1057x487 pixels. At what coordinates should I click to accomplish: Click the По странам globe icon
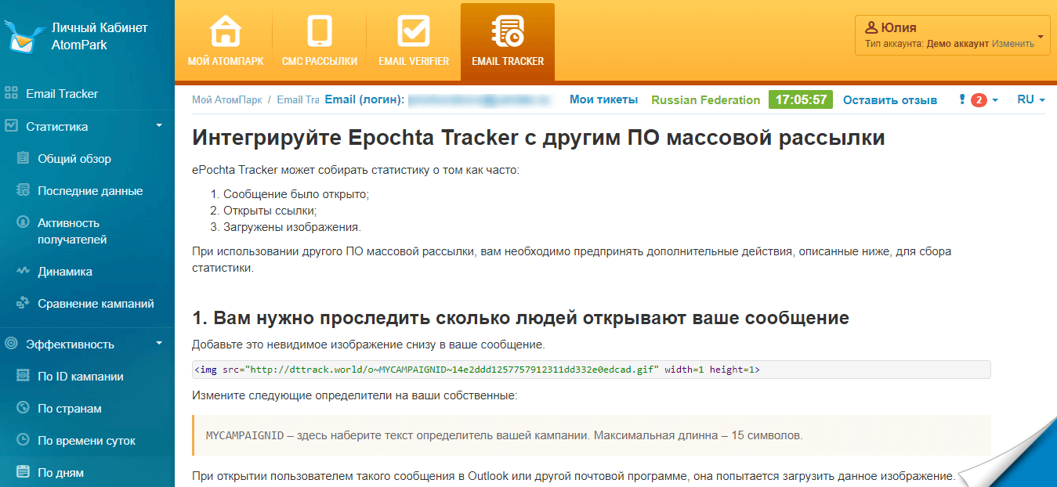pyautogui.click(x=23, y=408)
